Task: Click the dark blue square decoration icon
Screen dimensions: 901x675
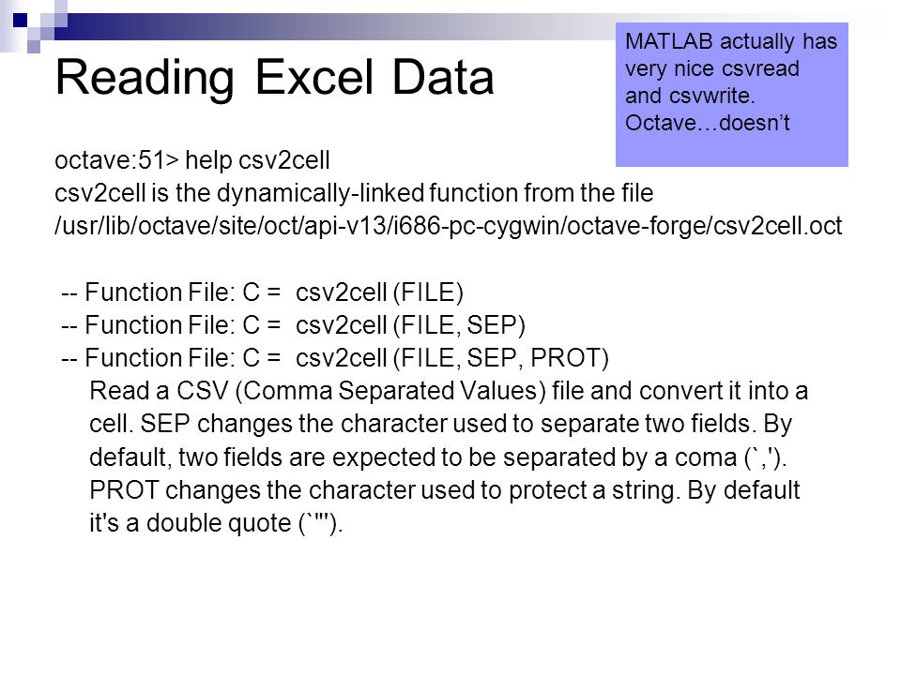Action: click(x=20, y=20)
